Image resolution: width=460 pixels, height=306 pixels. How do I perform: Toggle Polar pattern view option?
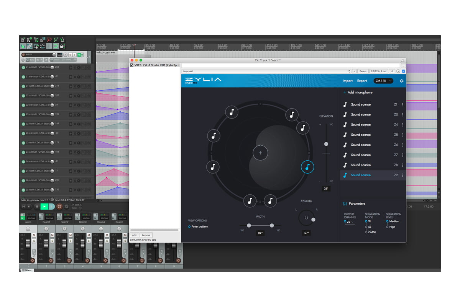click(189, 227)
